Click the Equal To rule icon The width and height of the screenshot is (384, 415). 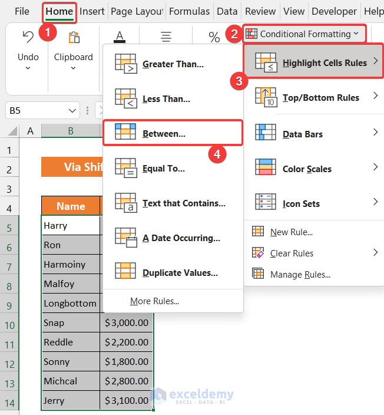click(x=126, y=168)
